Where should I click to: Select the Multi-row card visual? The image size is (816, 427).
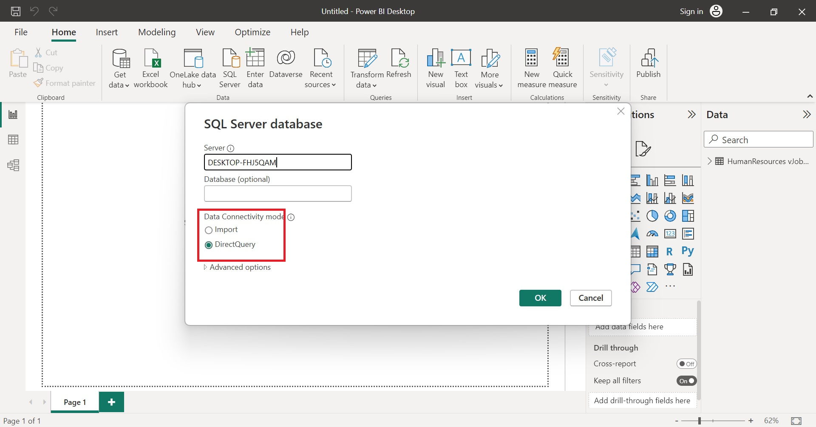pos(688,234)
